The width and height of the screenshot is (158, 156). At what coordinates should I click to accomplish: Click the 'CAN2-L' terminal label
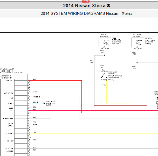coord(11,126)
